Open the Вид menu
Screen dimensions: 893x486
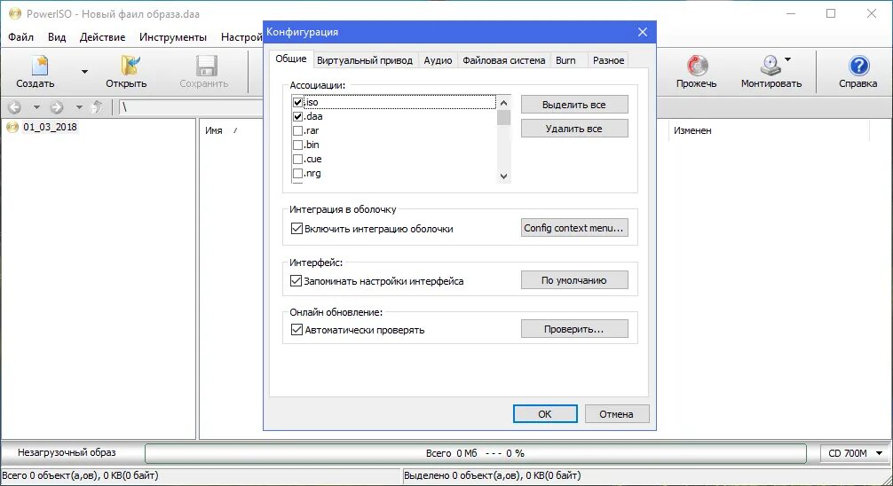coord(57,37)
